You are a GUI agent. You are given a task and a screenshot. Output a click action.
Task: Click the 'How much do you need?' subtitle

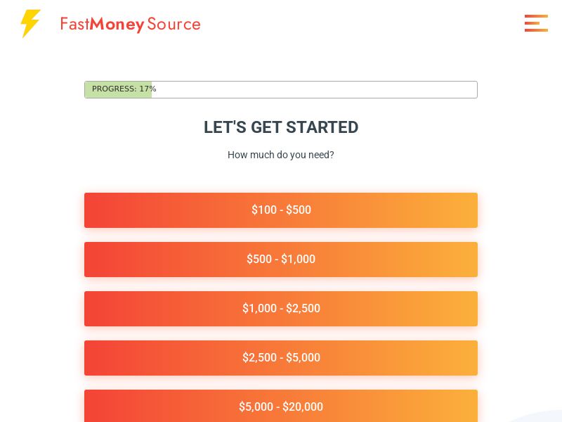(x=281, y=155)
